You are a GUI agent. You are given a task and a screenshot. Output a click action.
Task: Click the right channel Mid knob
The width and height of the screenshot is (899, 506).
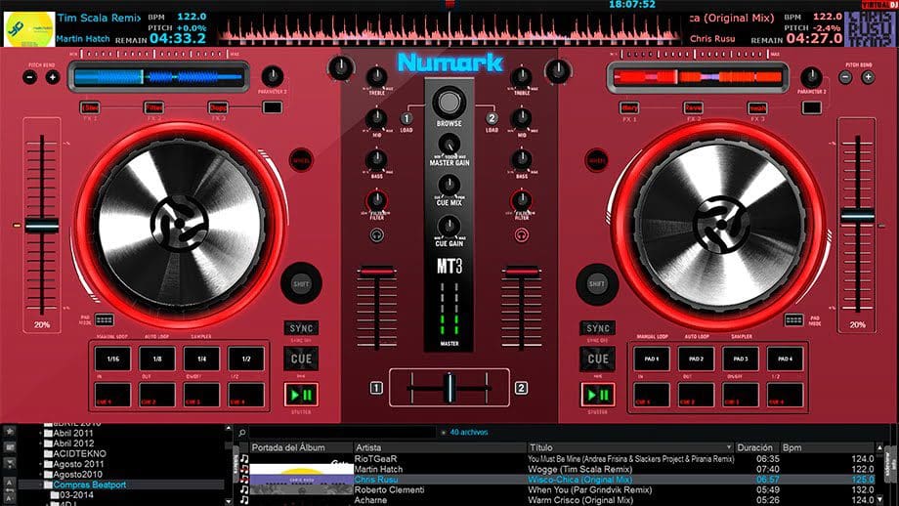[521, 119]
